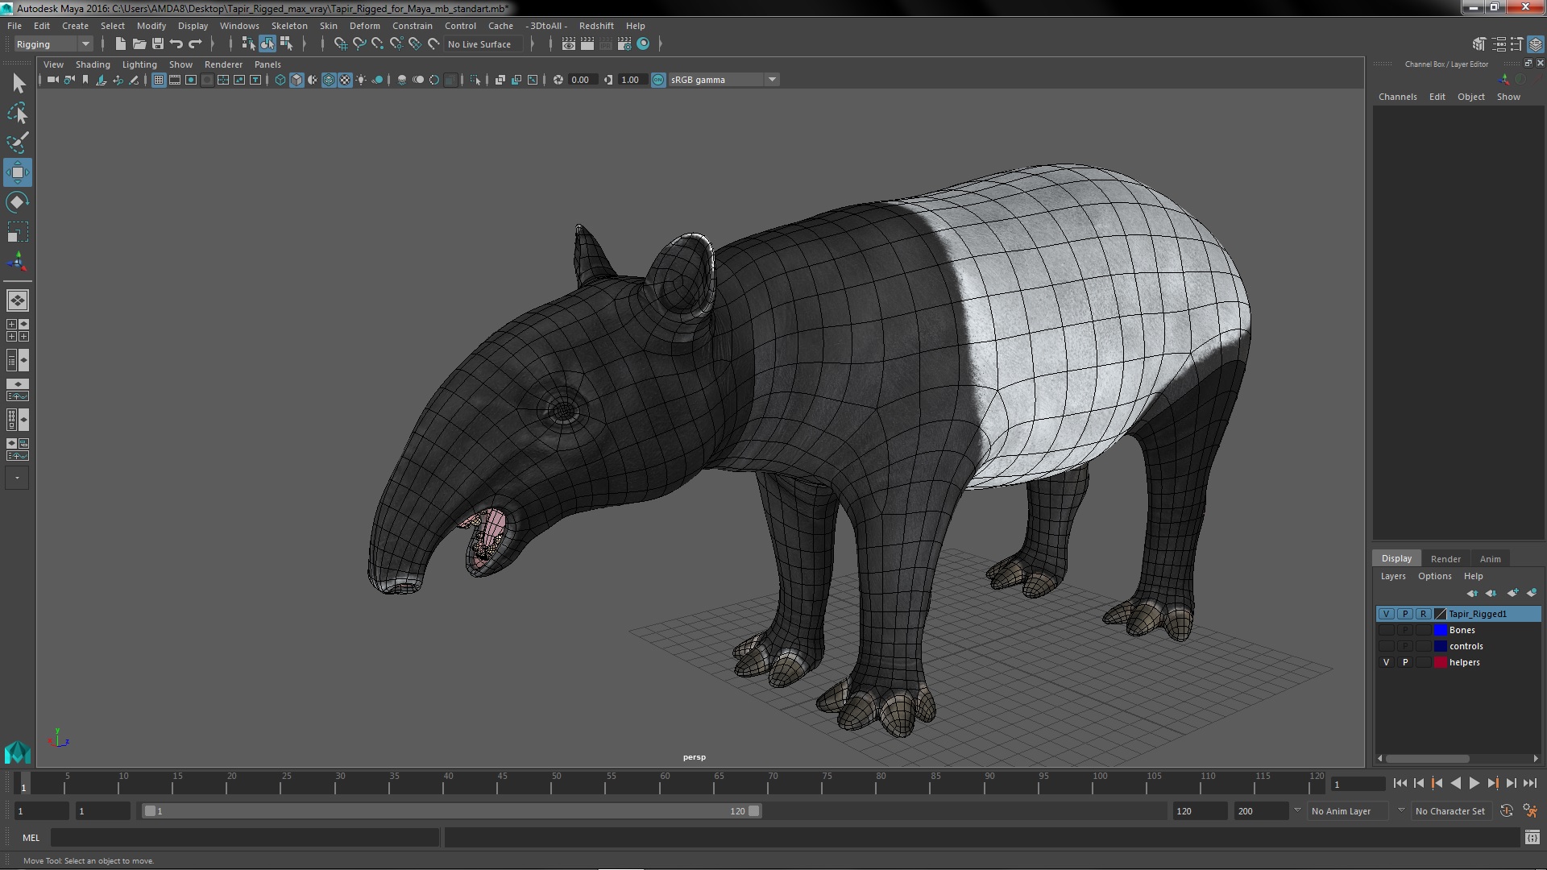Toggle textured viewport display
1547x870 pixels.
click(345, 80)
